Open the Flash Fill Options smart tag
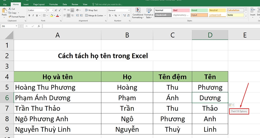 point(231,105)
